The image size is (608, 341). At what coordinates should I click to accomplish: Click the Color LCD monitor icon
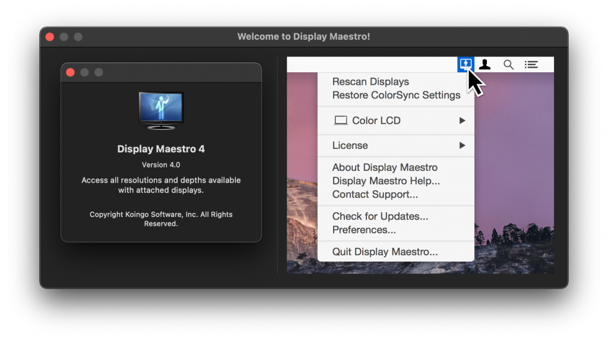point(341,120)
